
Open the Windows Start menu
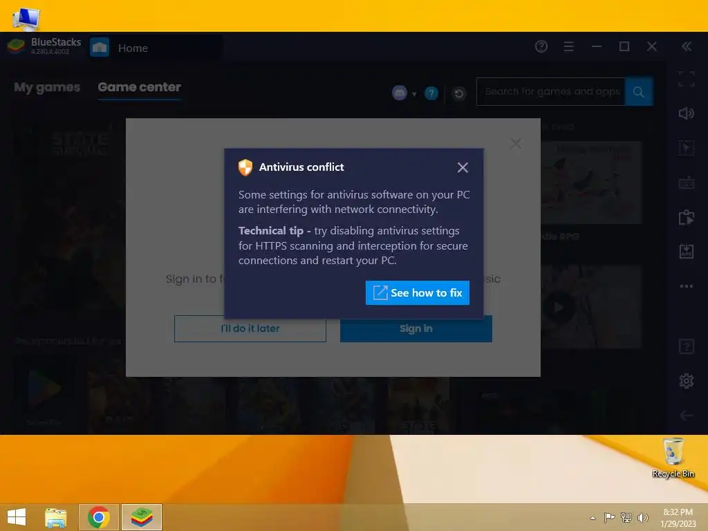(17, 517)
